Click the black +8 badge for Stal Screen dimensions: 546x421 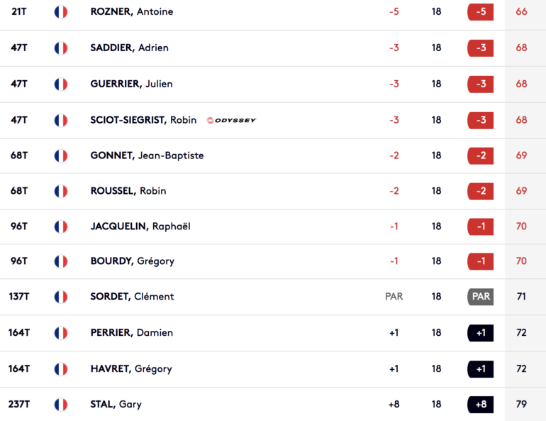pyautogui.click(x=481, y=404)
